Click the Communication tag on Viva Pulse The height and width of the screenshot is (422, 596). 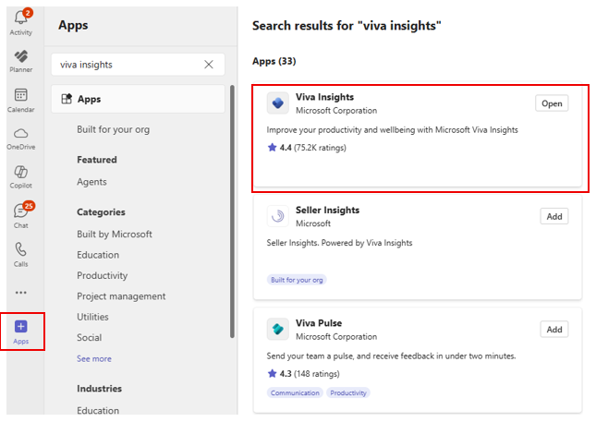pos(296,393)
